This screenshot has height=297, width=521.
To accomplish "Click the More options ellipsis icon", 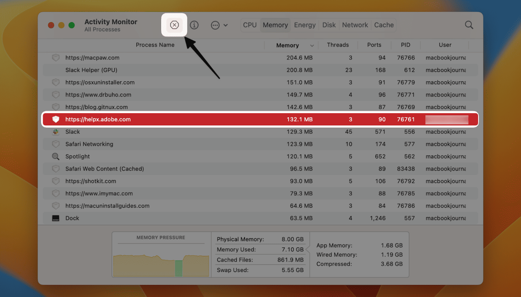I will point(215,25).
